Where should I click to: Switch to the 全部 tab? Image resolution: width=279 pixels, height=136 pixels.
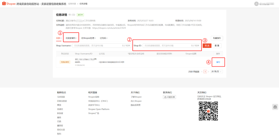click(59, 38)
